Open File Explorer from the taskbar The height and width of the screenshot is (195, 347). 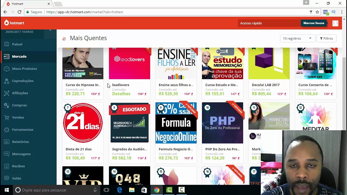(x=132, y=190)
